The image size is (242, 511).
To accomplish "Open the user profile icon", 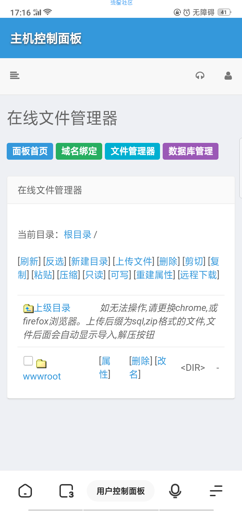I will (x=228, y=76).
